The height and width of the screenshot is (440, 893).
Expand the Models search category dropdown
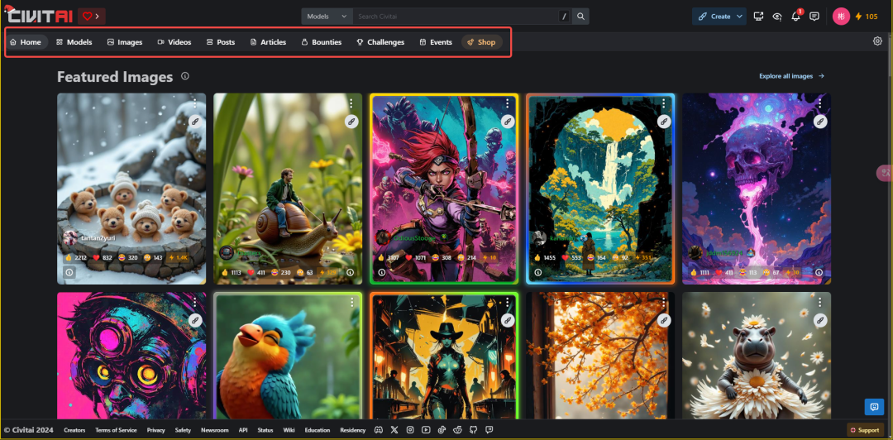tap(327, 17)
